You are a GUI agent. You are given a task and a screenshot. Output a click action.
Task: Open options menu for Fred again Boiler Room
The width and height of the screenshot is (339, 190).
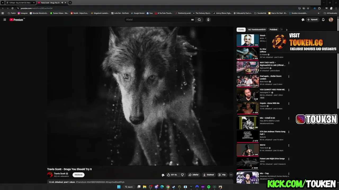[x=289, y=77]
